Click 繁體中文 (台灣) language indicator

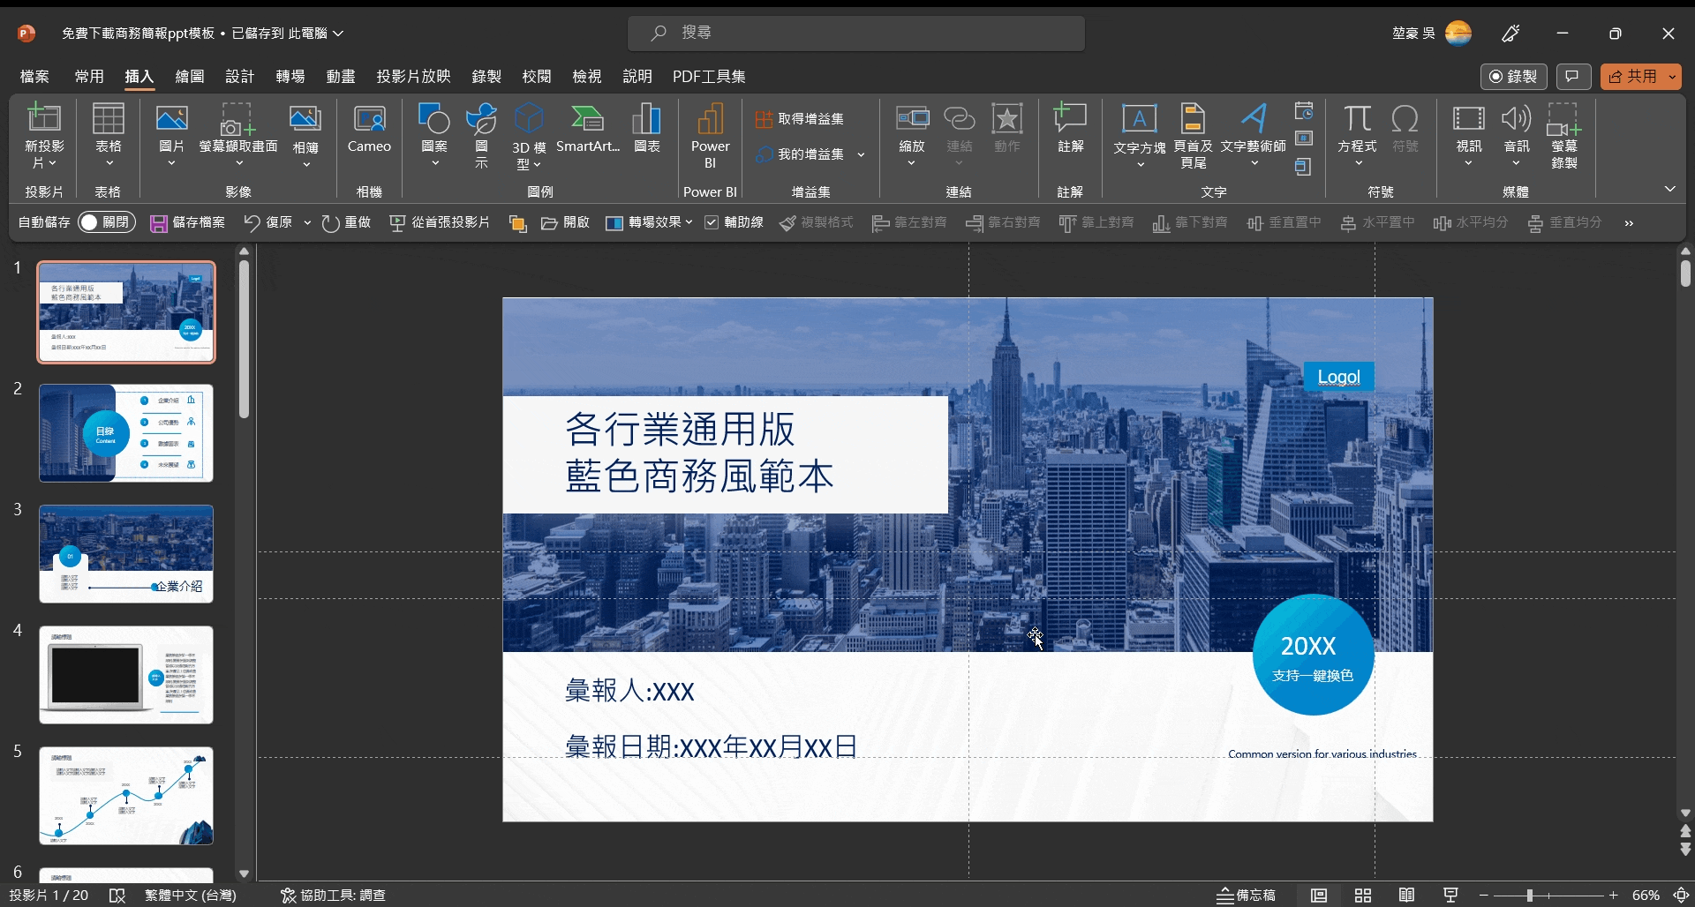point(191,896)
